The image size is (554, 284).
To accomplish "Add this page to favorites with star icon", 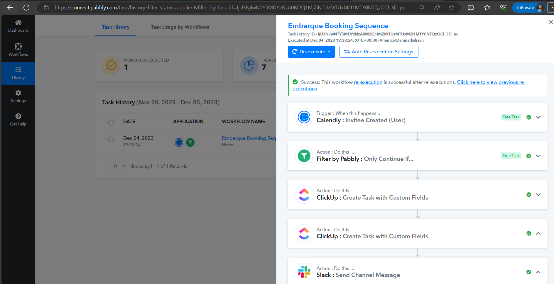I will pos(452,8).
